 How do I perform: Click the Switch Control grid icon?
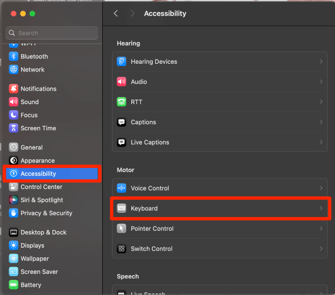(122, 249)
